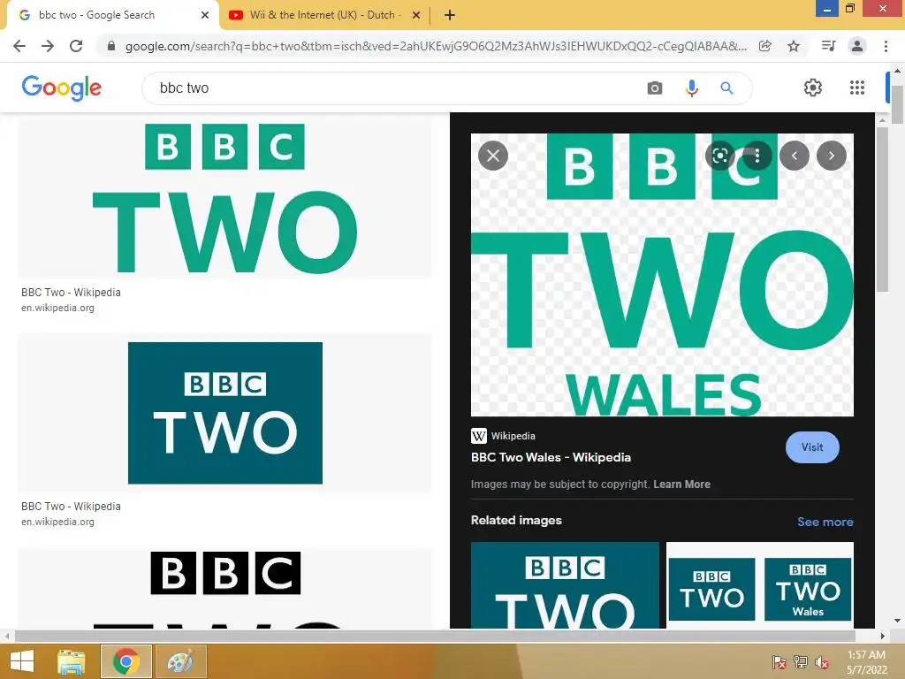The width and height of the screenshot is (905, 679).
Task: Open Action Center flag in tray
Action: (780, 662)
